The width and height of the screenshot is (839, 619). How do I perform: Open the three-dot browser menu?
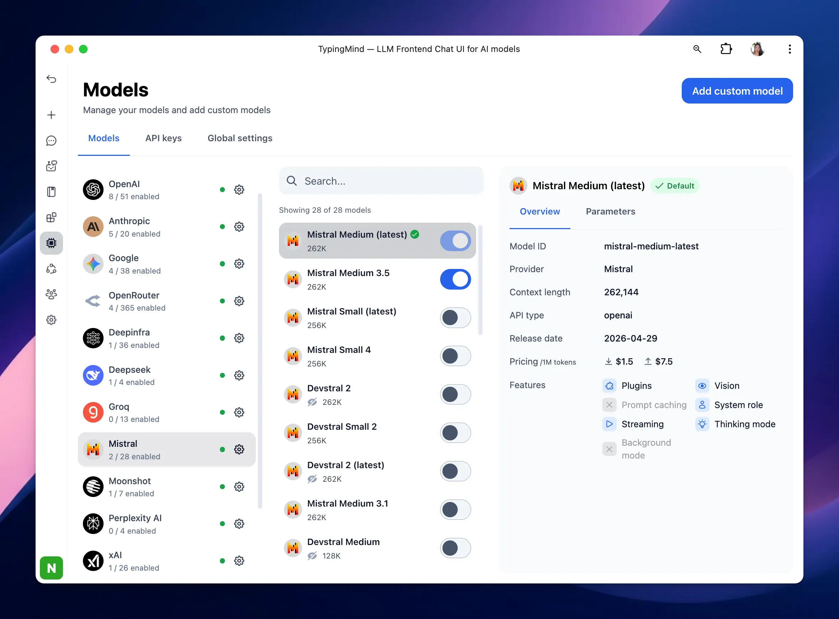click(790, 49)
